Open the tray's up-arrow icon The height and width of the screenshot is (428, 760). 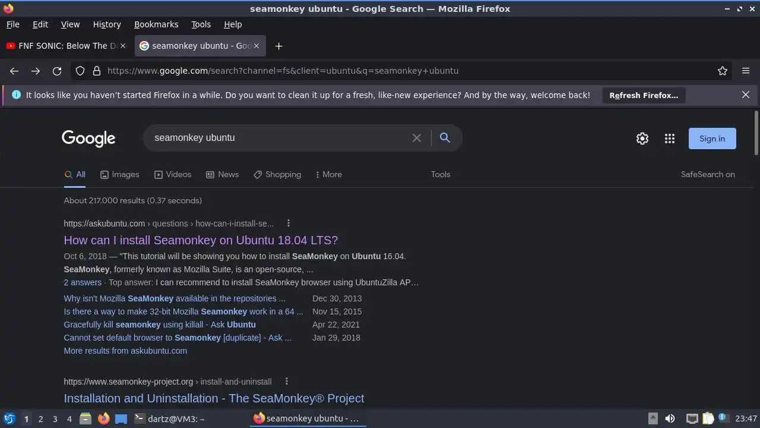click(x=653, y=418)
